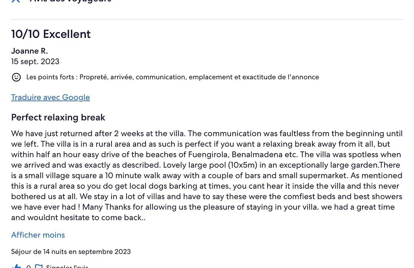This screenshot has width=414, height=268.
Task: Click the thumbs-up helpful icon
Action: [x=16, y=266]
